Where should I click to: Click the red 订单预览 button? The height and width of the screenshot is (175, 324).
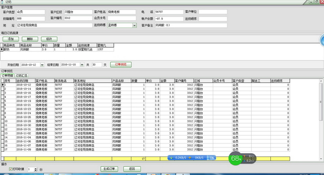point(121,64)
